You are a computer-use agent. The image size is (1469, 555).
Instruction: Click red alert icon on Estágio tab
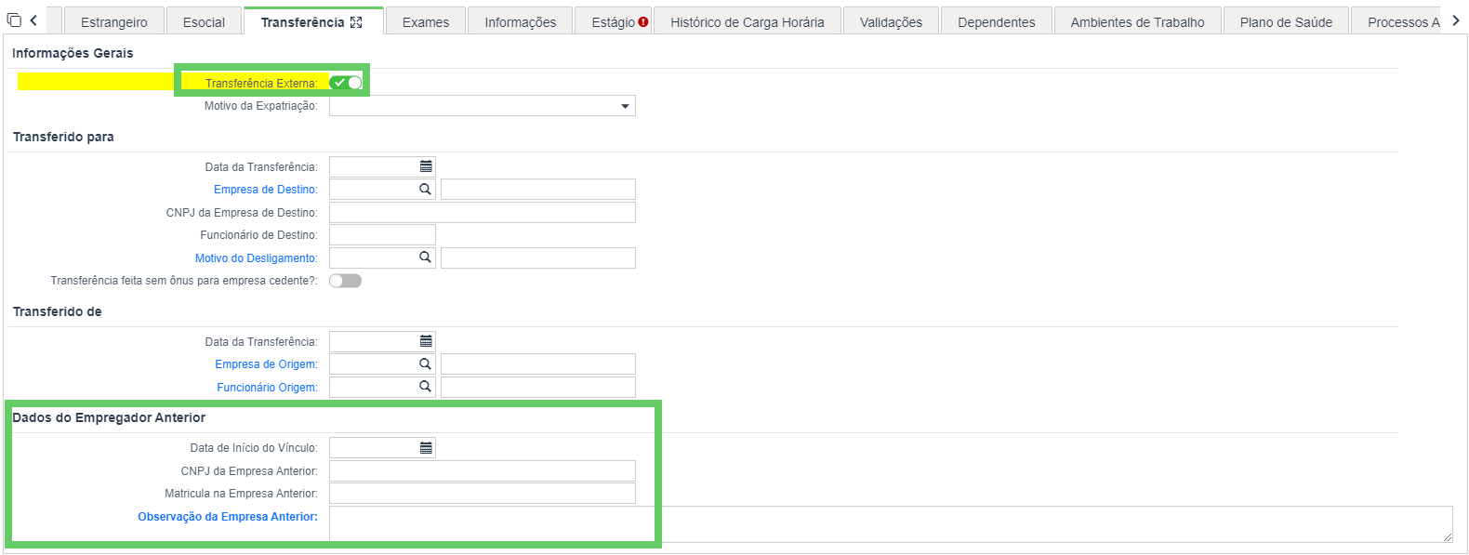click(x=643, y=22)
